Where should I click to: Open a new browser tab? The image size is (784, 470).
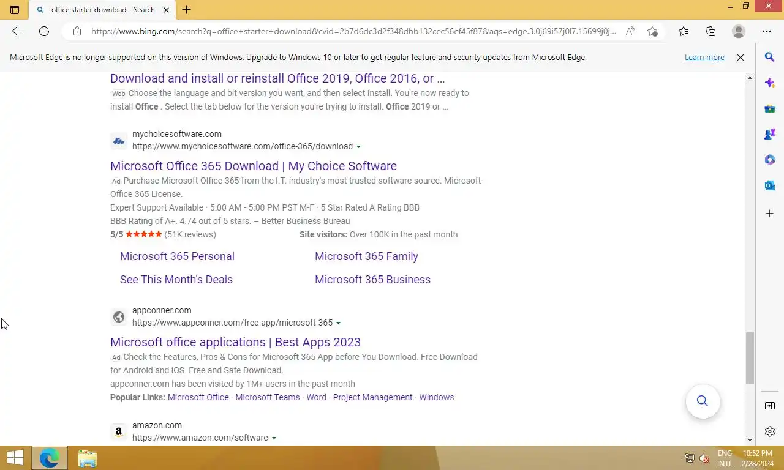pyautogui.click(x=187, y=10)
